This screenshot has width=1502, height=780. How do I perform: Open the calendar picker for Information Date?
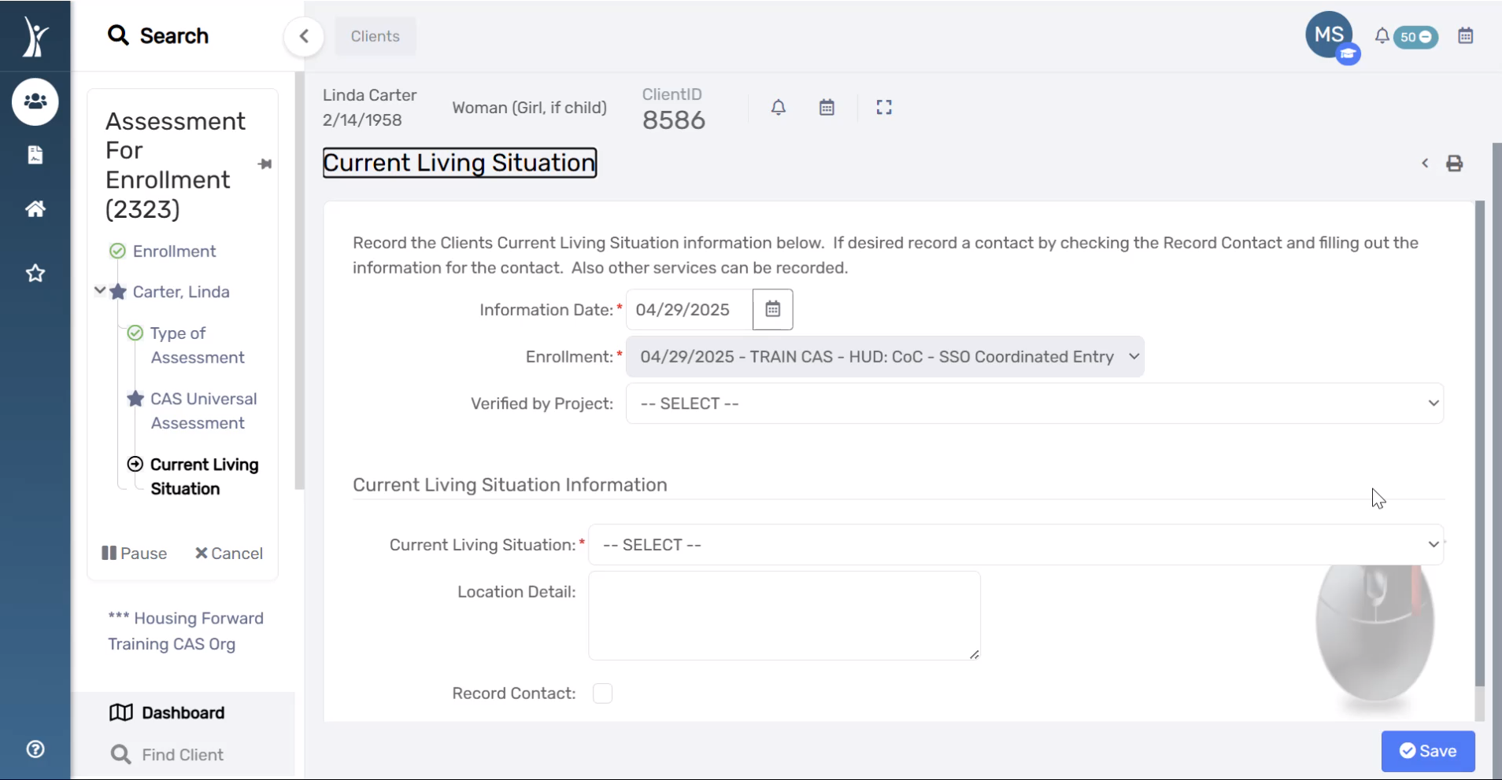point(772,310)
